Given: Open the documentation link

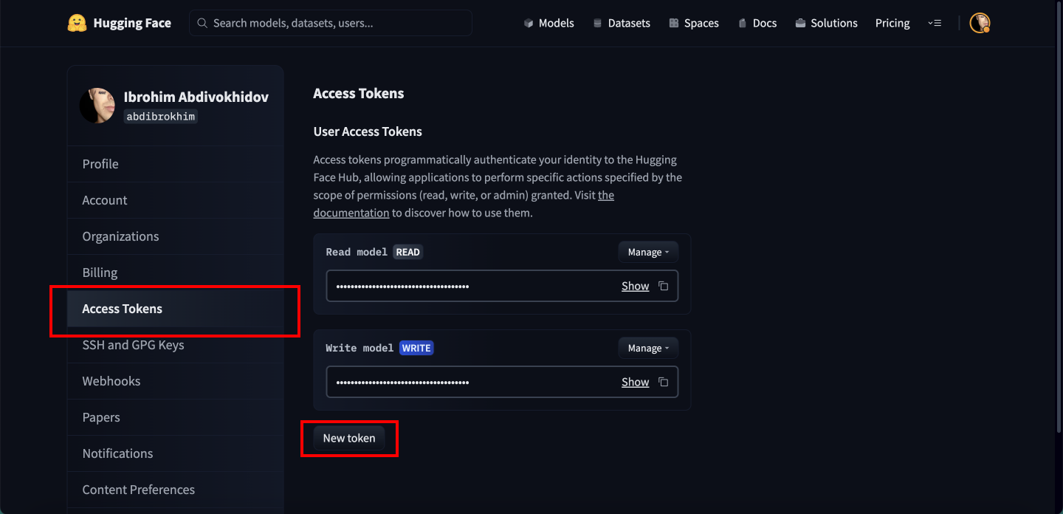Looking at the screenshot, I should tap(351, 213).
